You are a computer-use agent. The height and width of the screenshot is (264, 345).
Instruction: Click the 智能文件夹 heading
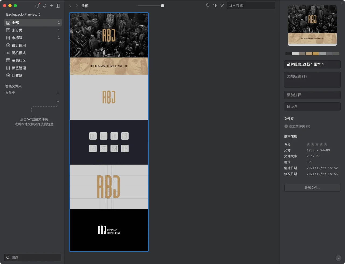pyautogui.click(x=13, y=86)
